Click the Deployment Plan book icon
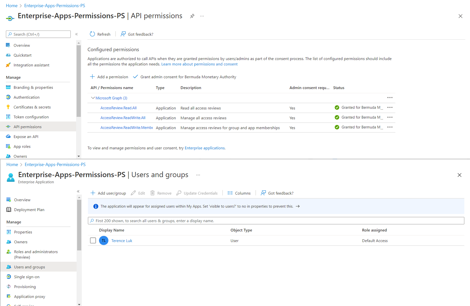The width and height of the screenshot is (470, 306). point(9,209)
